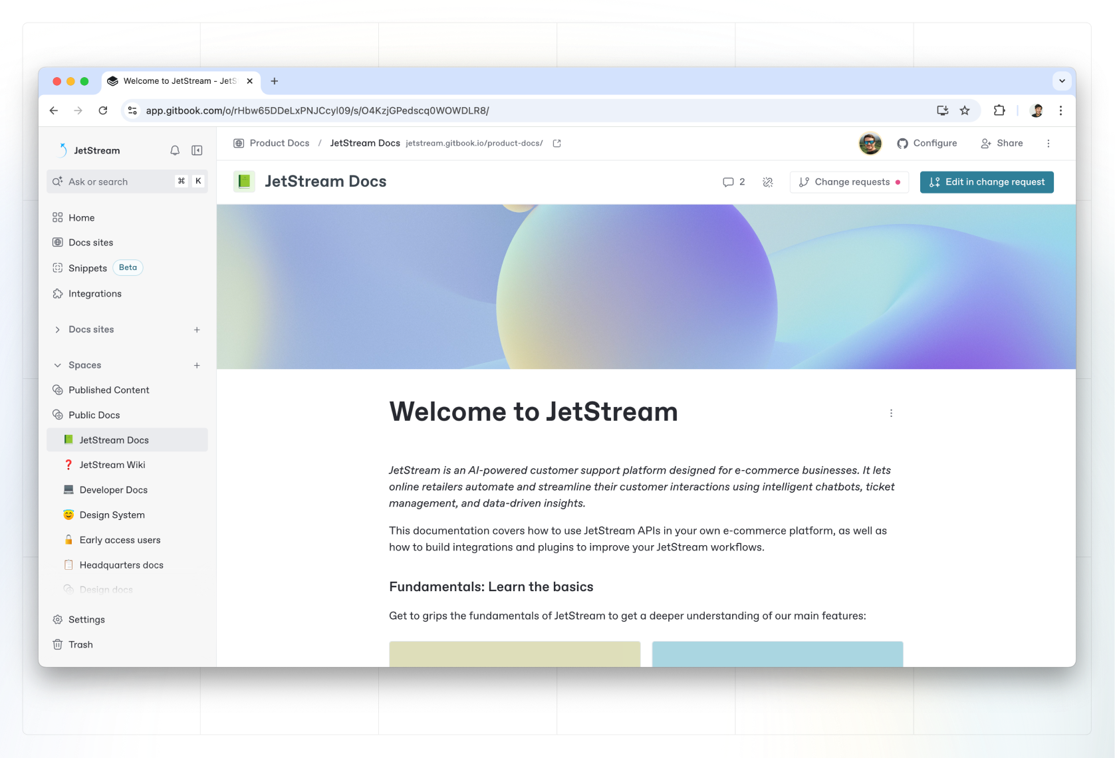This screenshot has height=758, width=1115.
Task: Select JetStream Wiki in sidebar
Action: tap(112, 465)
